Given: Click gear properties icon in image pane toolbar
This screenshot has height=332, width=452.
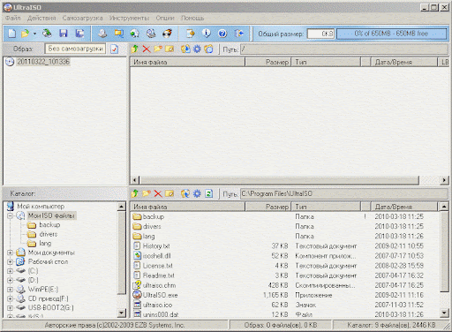Looking at the screenshot, I should point(197,49).
